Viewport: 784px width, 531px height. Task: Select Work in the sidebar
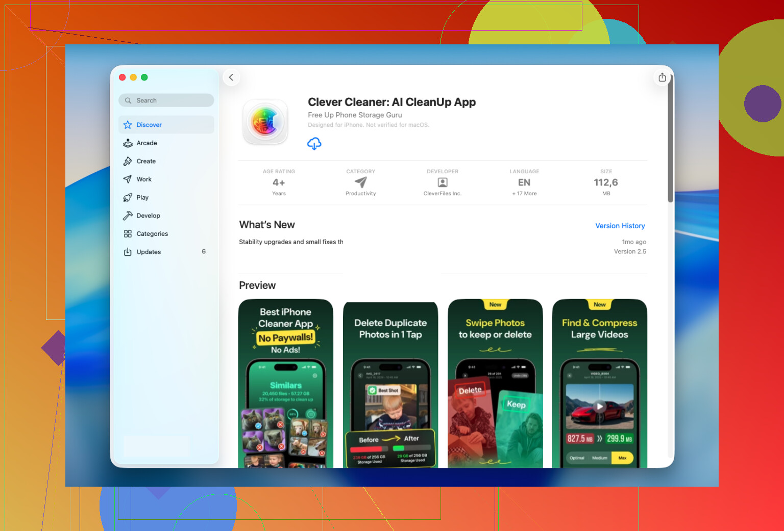pos(166,179)
